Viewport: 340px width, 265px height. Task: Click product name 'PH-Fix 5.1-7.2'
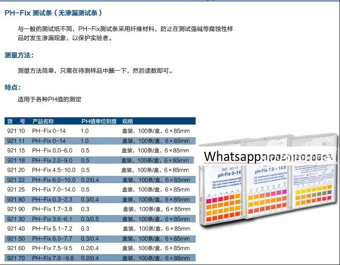point(52,229)
